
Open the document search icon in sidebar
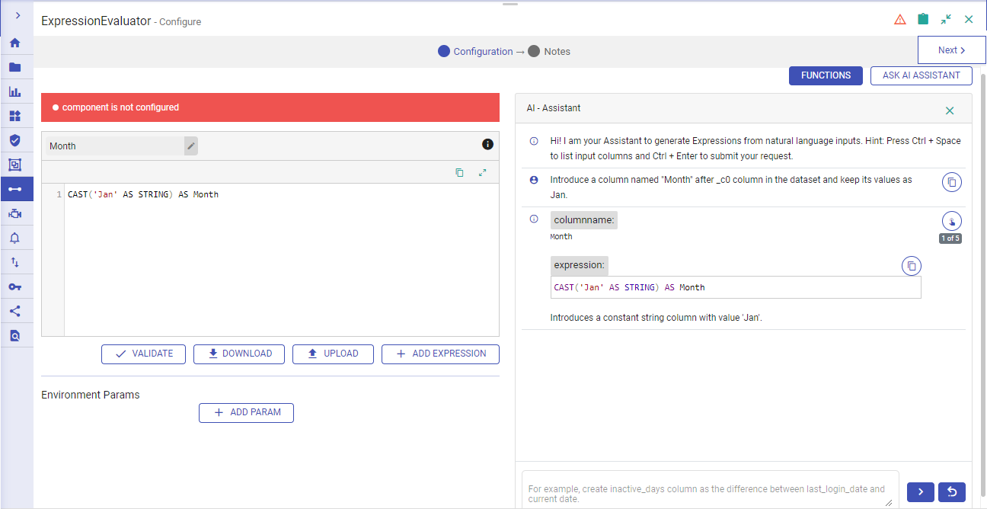coord(15,335)
